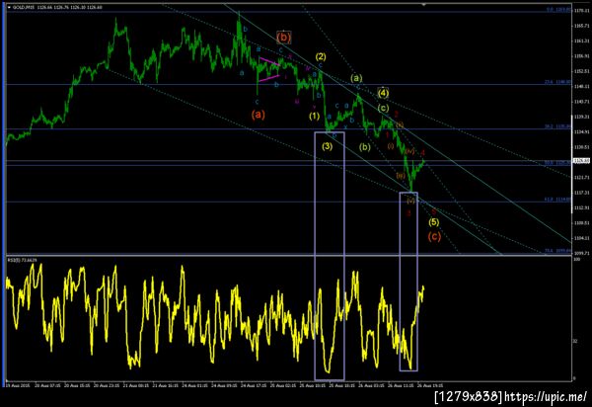The image size is (592, 407).
Task: Click price scale value 1121.71
Action: point(582,177)
